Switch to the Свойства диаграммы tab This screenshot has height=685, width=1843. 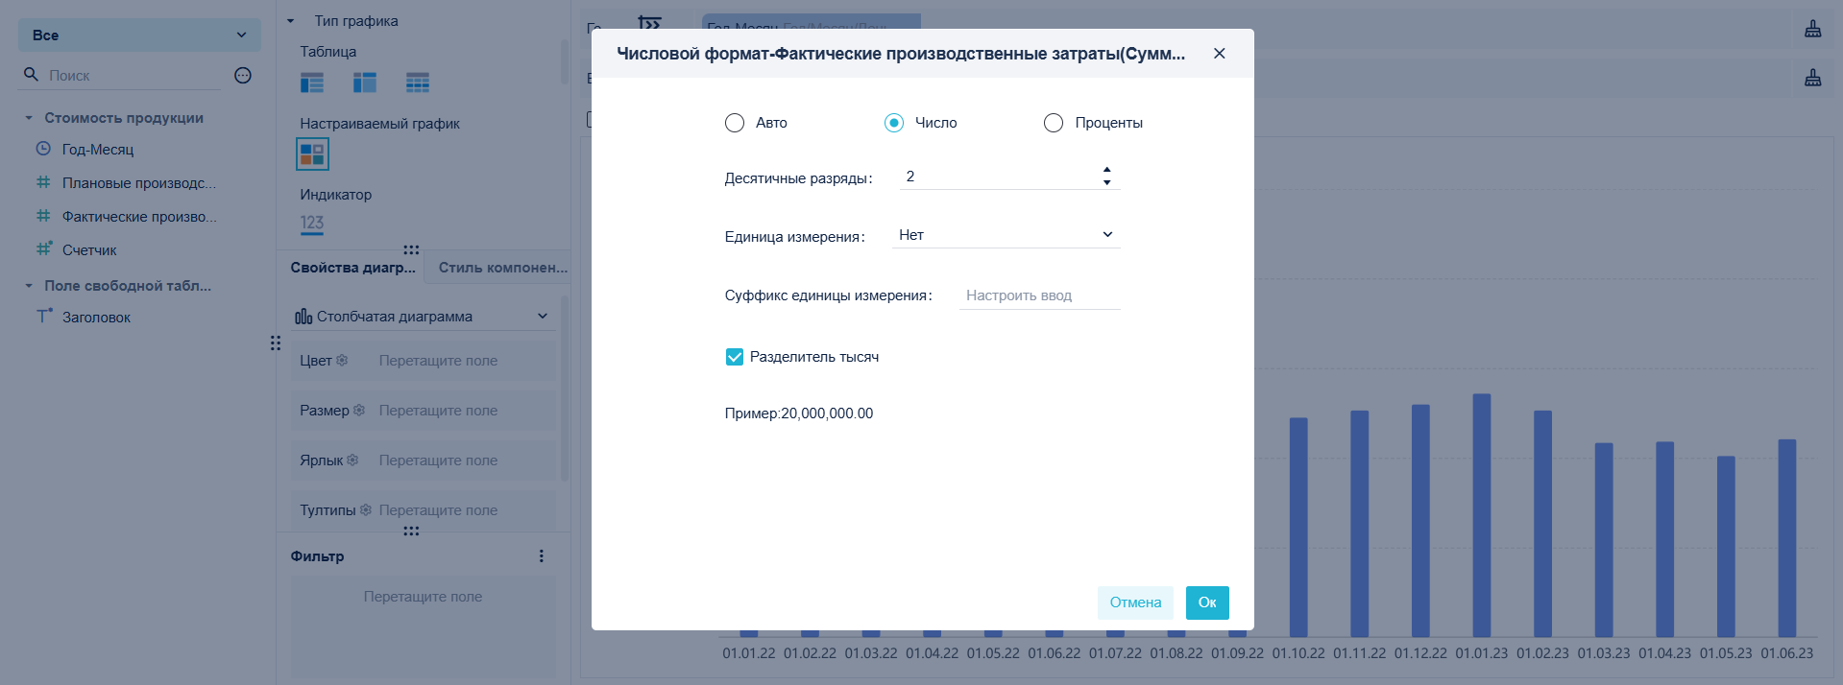point(352,268)
